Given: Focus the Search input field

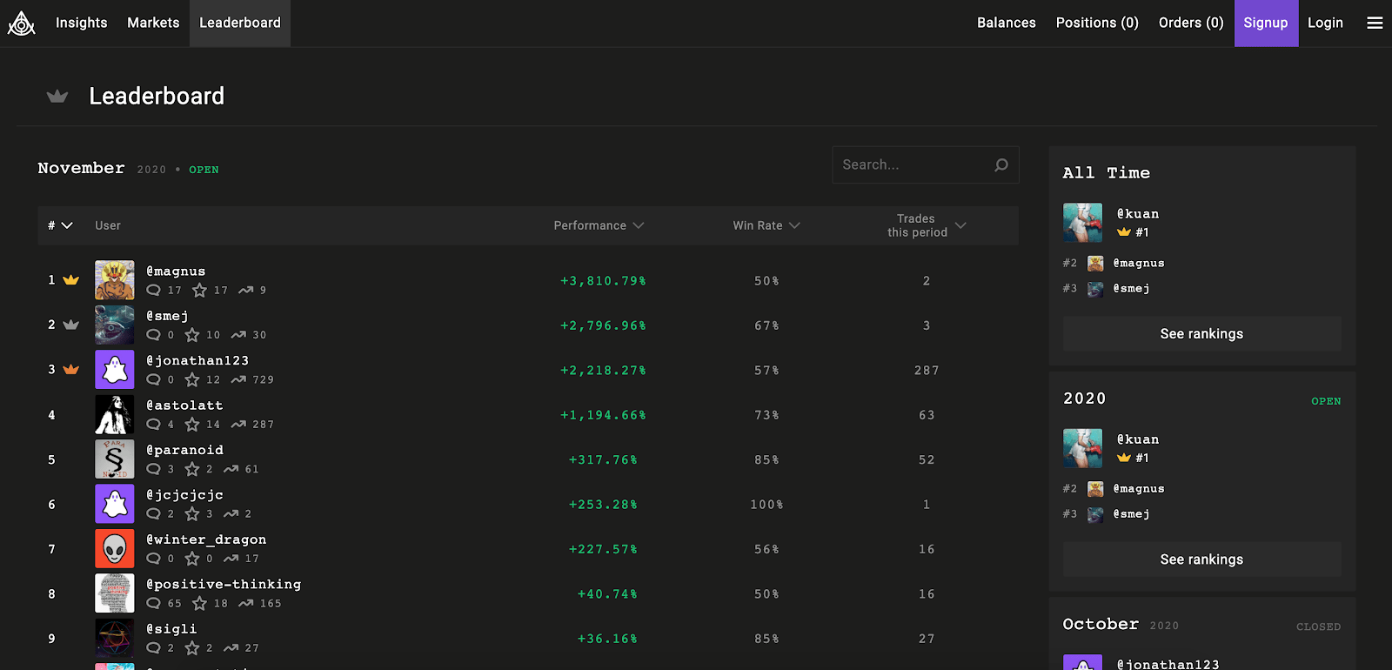Looking at the screenshot, I should (x=925, y=164).
